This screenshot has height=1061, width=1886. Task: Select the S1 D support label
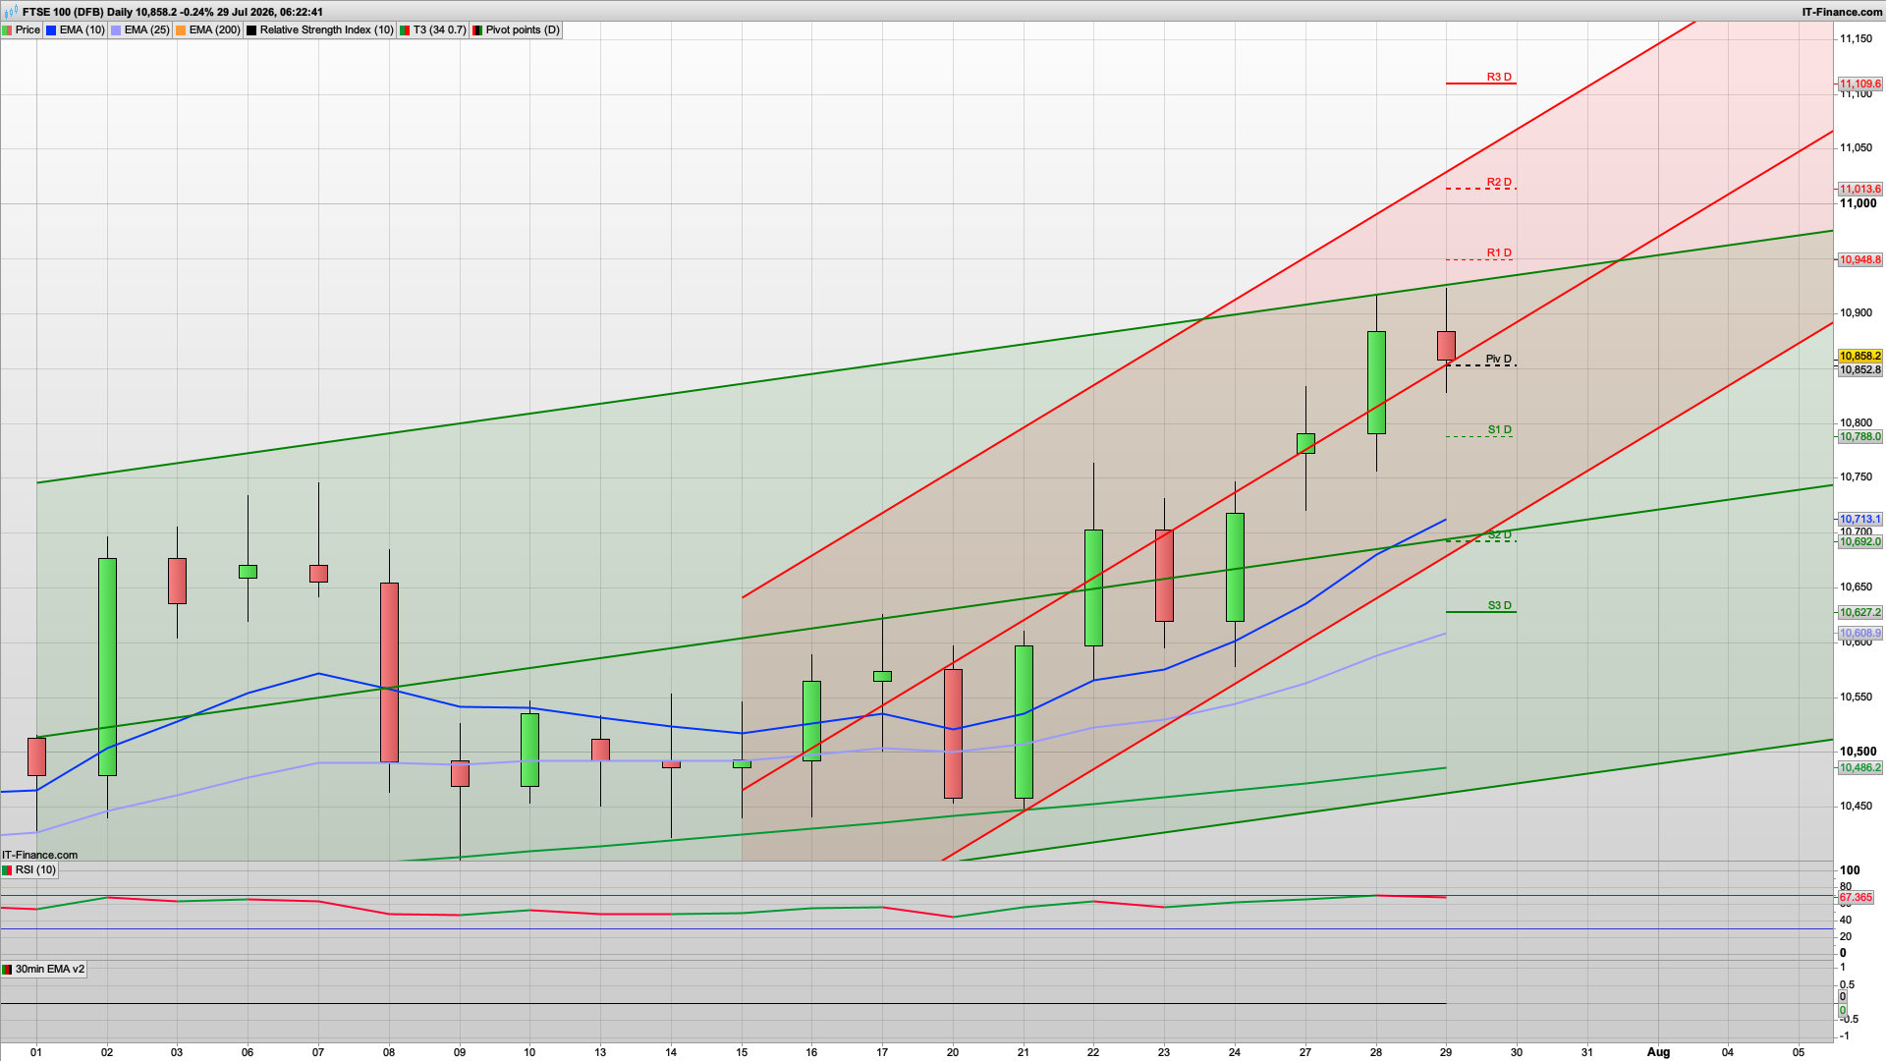pos(1499,430)
